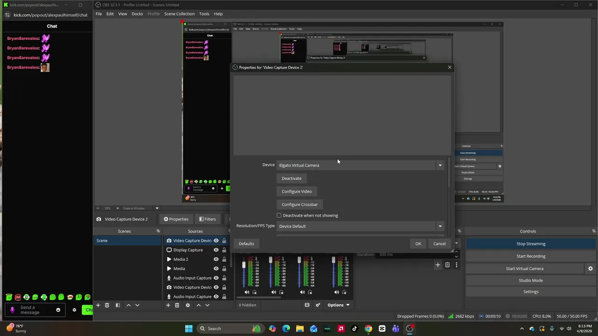The image size is (598, 336).
Task: Open emoji picker in Kick message box
Action: (x=58, y=310)
